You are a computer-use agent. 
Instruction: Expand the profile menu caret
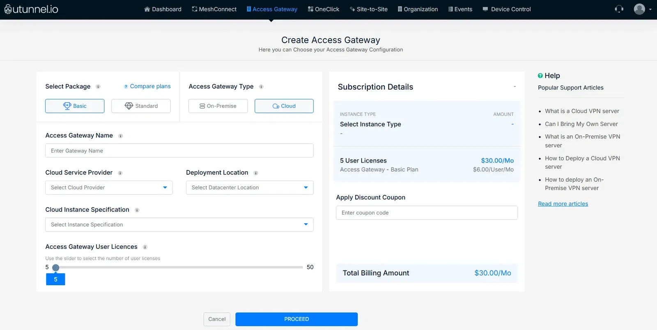pyautogui.click(x=650, y=9)
